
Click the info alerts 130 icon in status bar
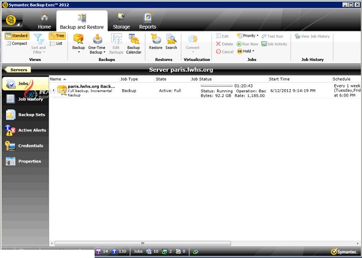[x=114, y=251]
